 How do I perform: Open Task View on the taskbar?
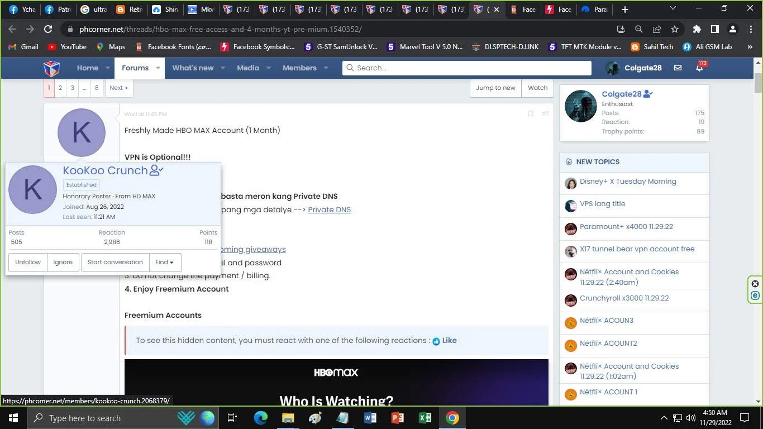232,418
